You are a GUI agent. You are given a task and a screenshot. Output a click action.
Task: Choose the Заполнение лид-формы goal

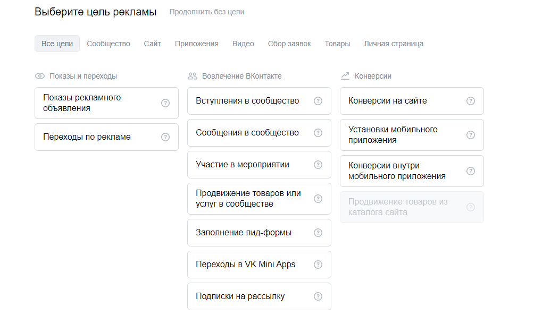point(259,233)
